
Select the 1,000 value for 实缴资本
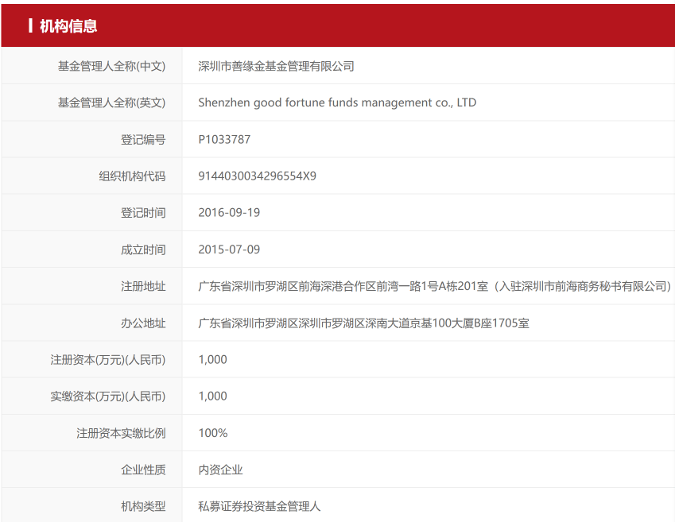coord(212,396)
